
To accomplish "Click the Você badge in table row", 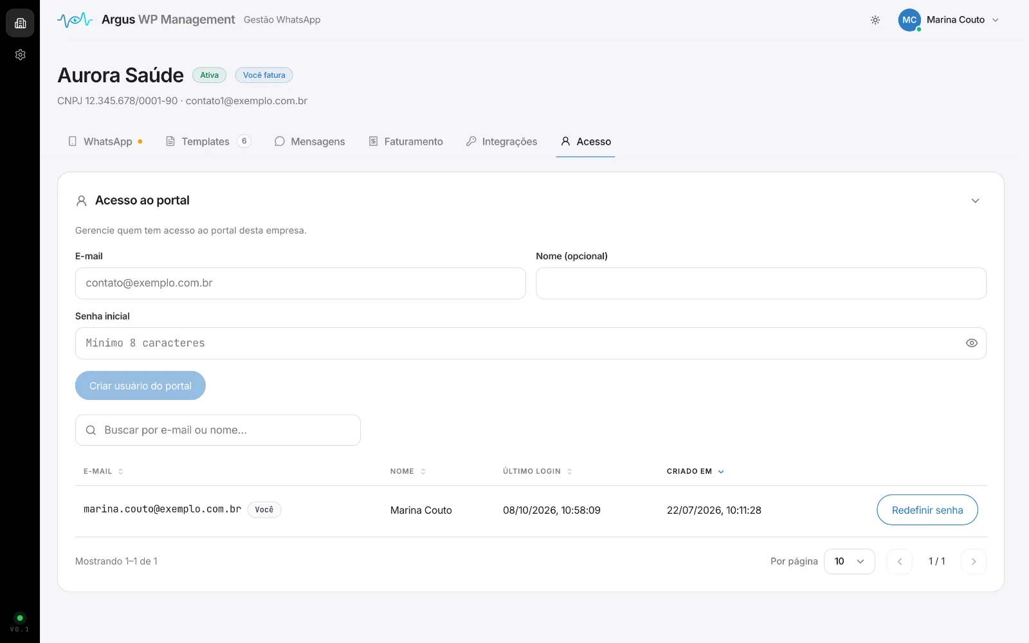I will [x=264, y=510].
